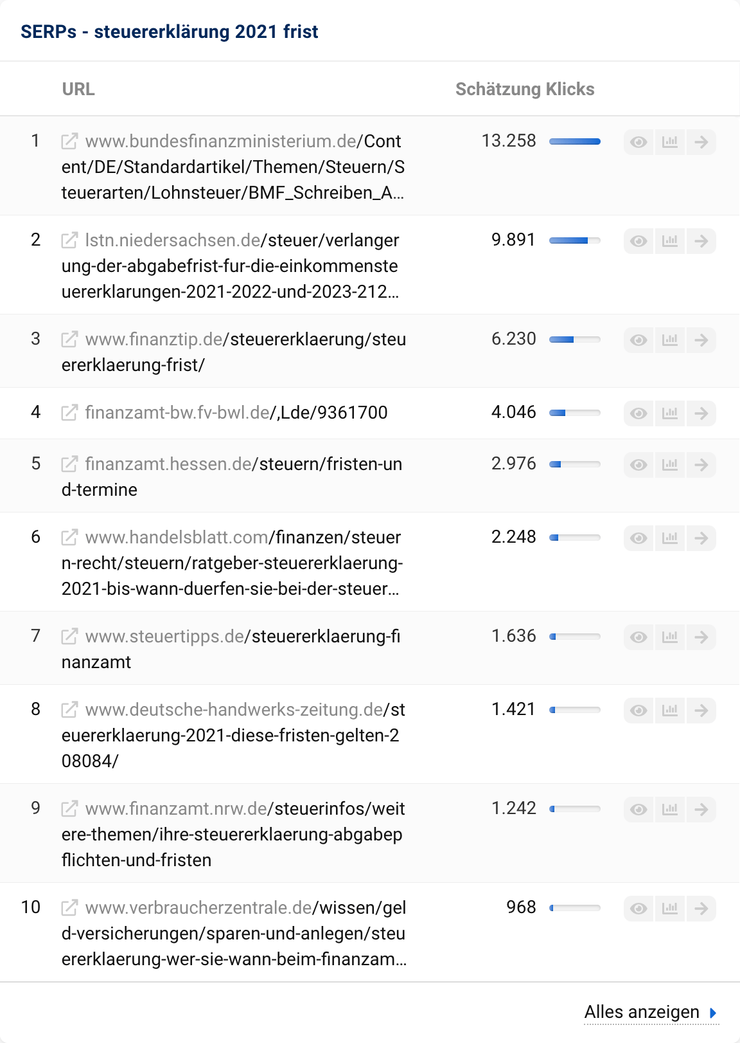Image resolution: width=740 pixels, height=1043 pixels.
Task: Click the Alles anzeigen link
Action: click(x=641, y=1012)
